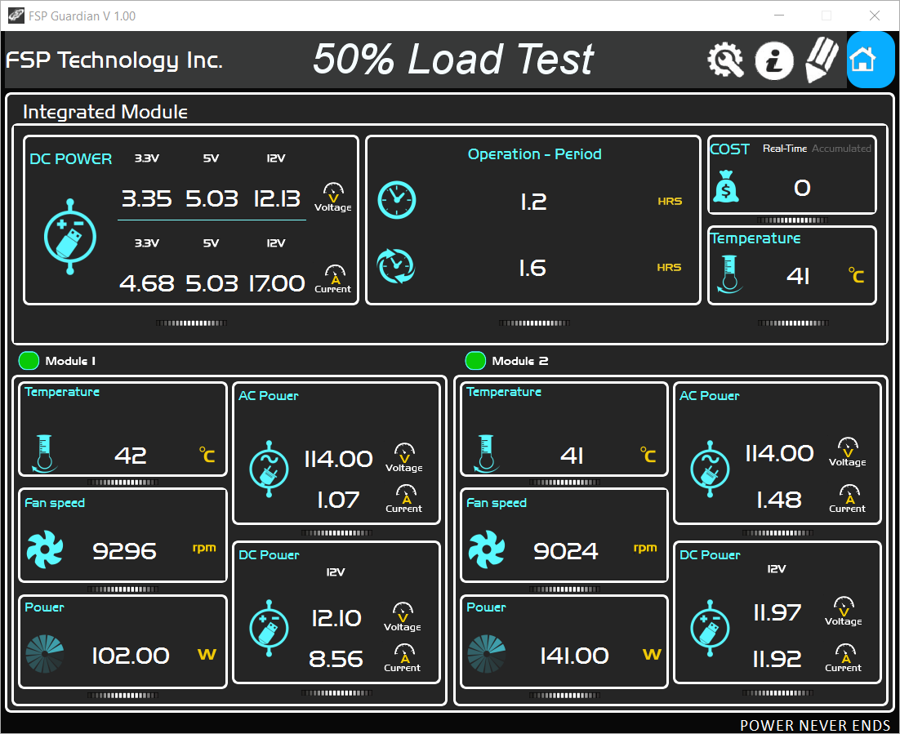Toggle the Module 2 green status indicator
The height and width of the screenshot is (734, 900).
click(x=475, y=360)
